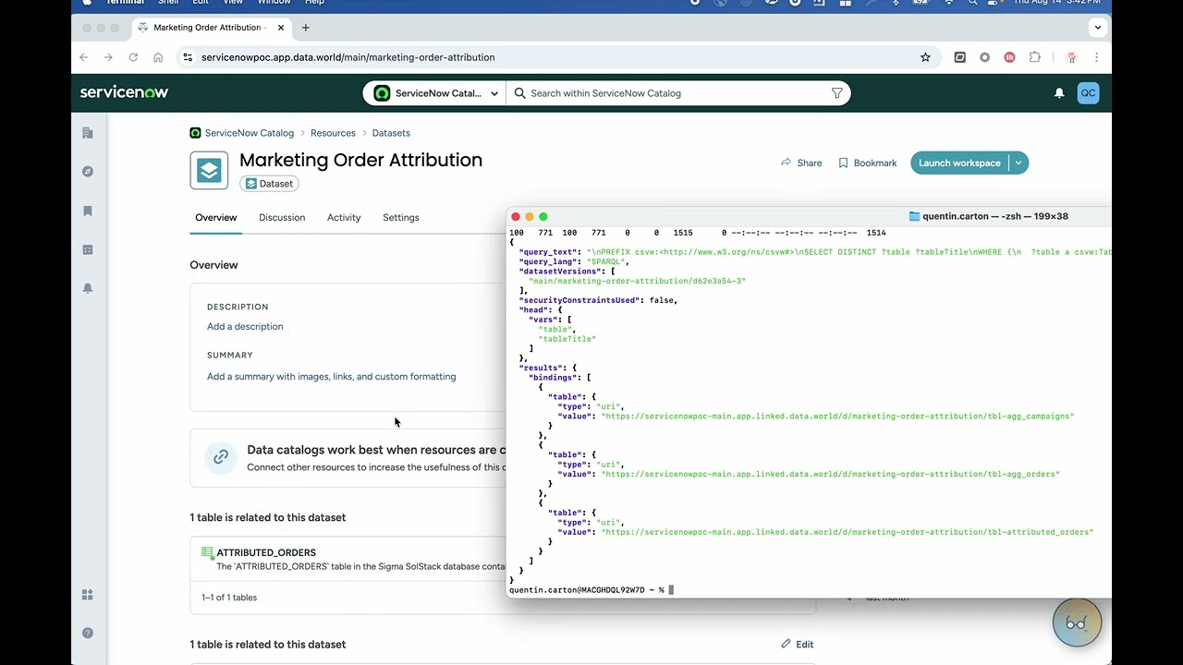
Task: Click the gear-like extension icon
Action: (984, 57)
